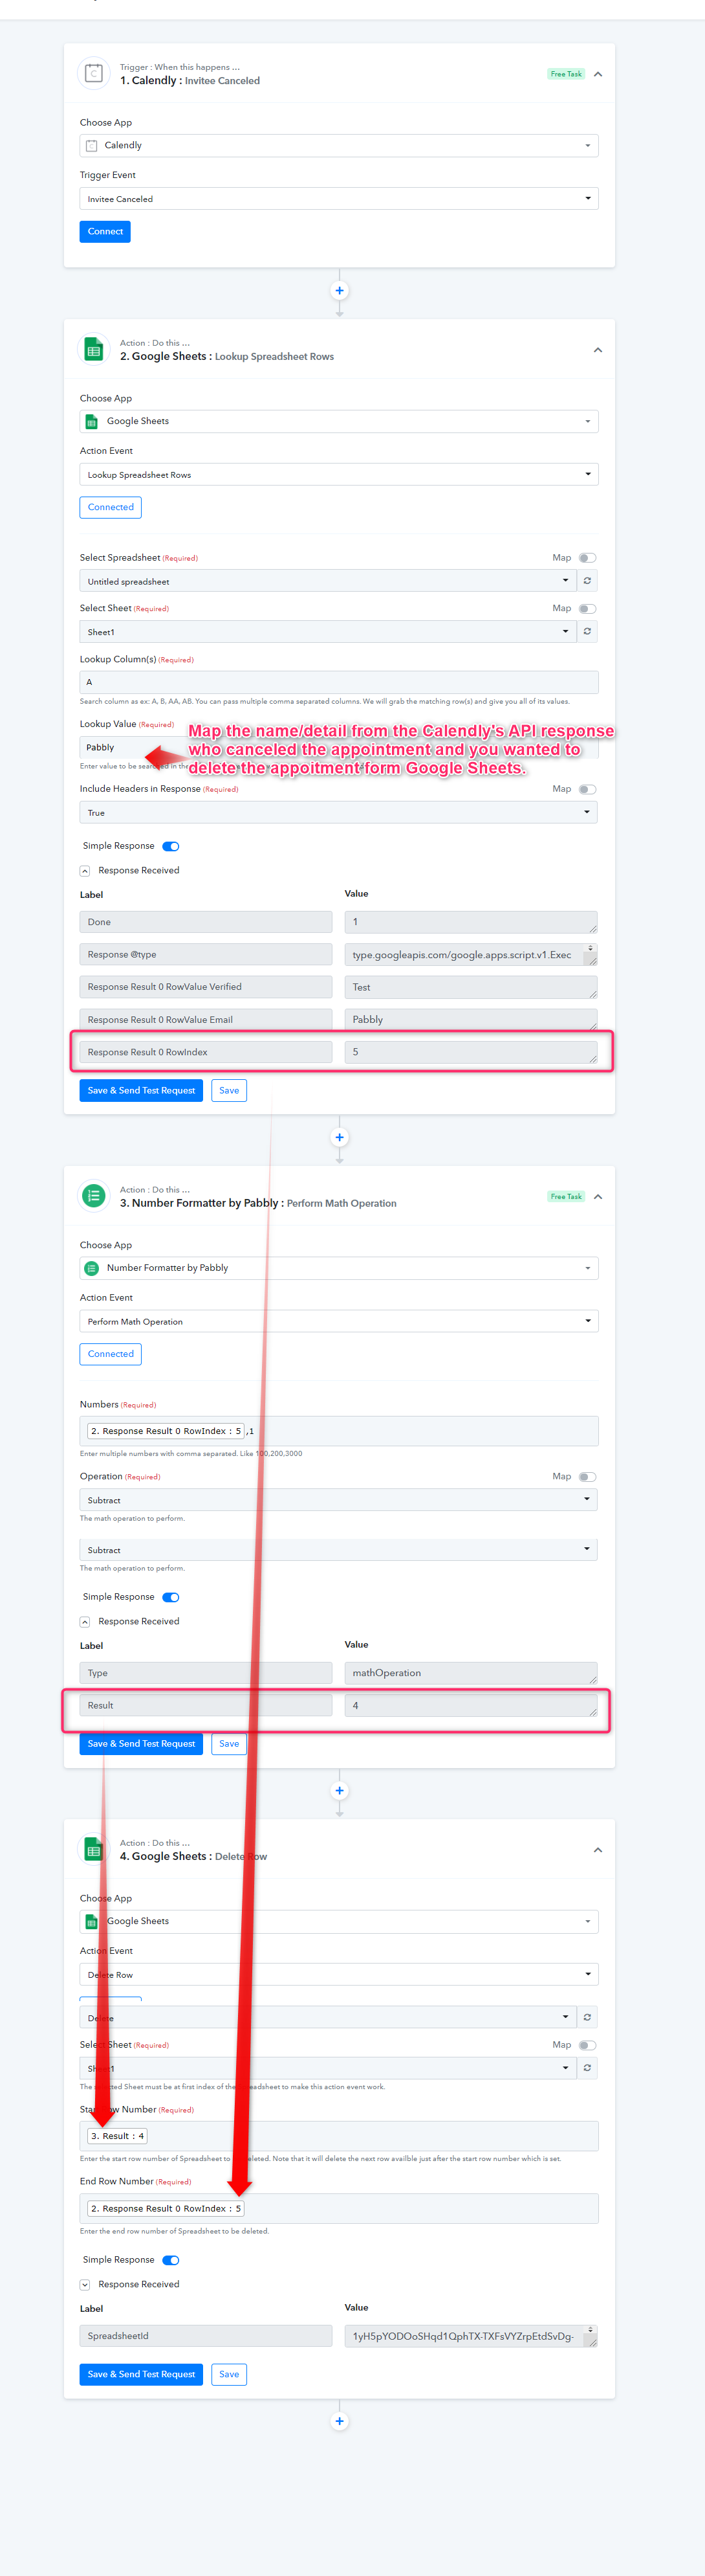Add a step after Lookup Spreadsheet Rows step

coord(340,1137)
